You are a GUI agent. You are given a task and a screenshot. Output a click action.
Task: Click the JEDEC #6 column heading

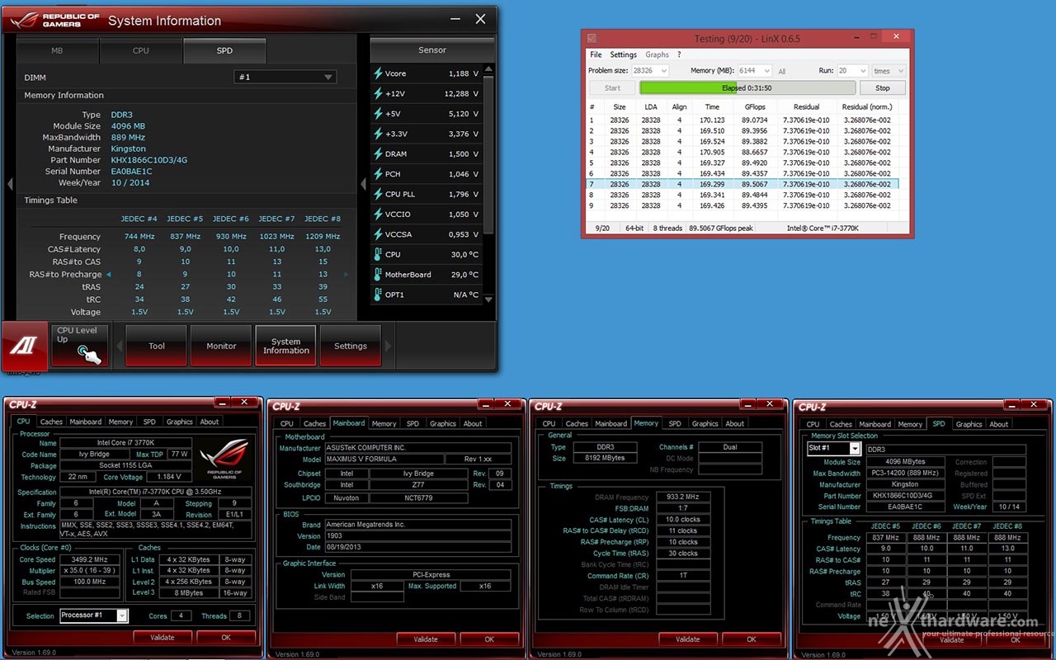click(231, 219)
